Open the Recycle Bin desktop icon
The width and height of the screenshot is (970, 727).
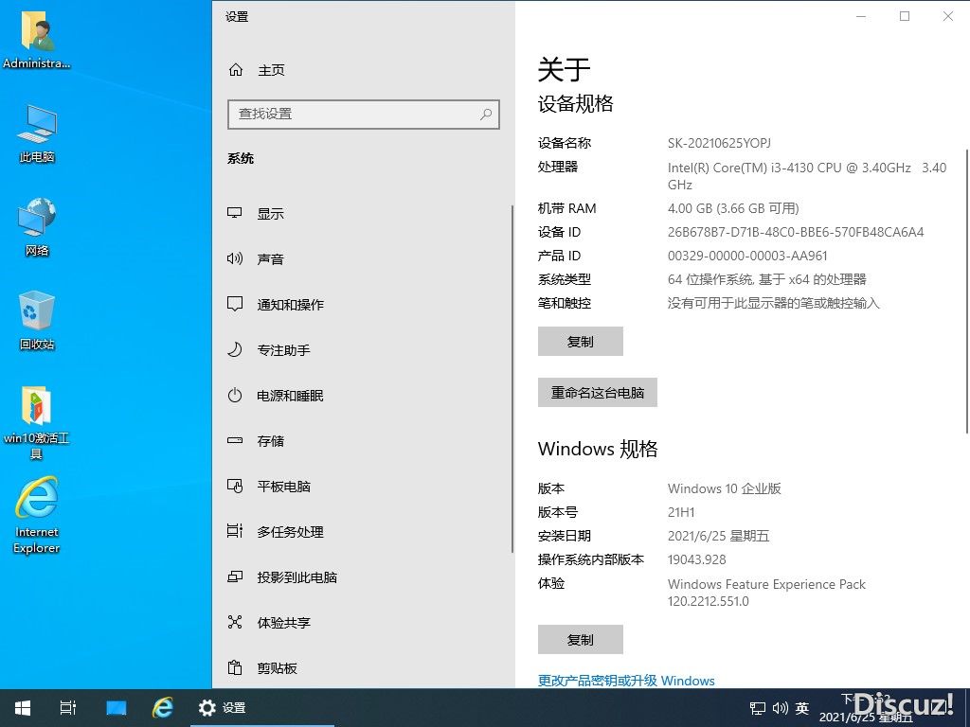(37, 320)
